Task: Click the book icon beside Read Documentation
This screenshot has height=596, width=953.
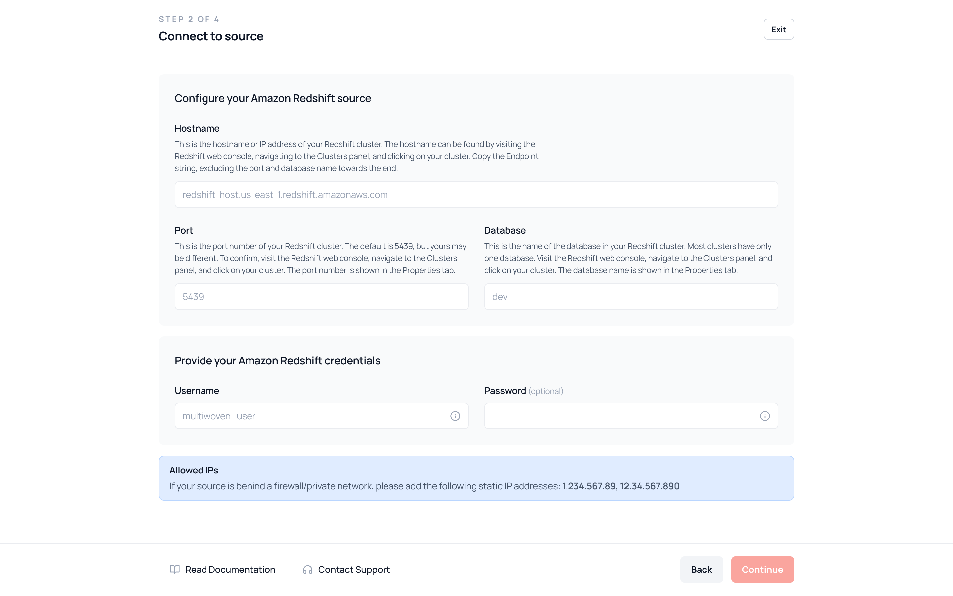Action: [174, 569]
